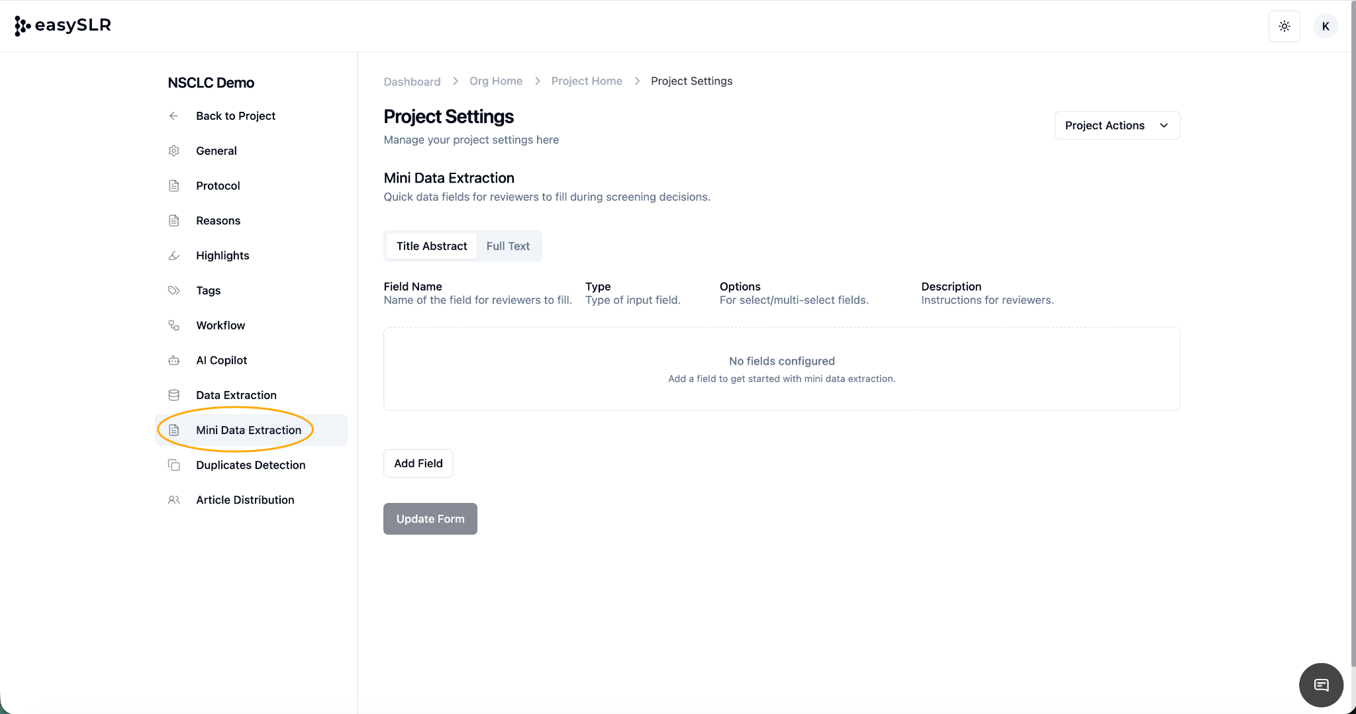Image resolution: width=1356 pixels, height=714 pixels.
Task: Open Duplicates Detection settings
Action: tap(250, 465)
